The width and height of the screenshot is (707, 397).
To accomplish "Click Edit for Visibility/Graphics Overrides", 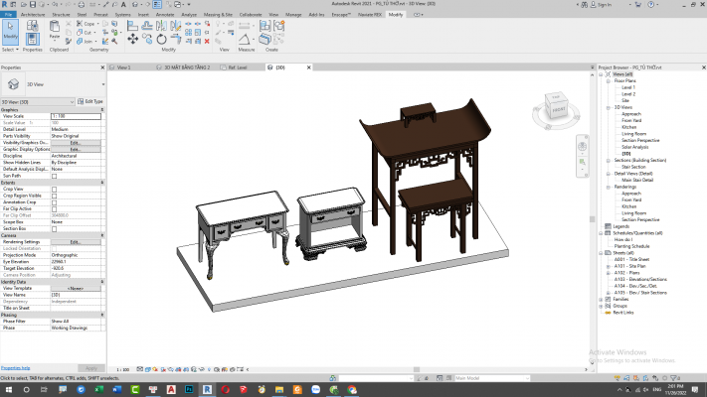I will coord(77,143).
